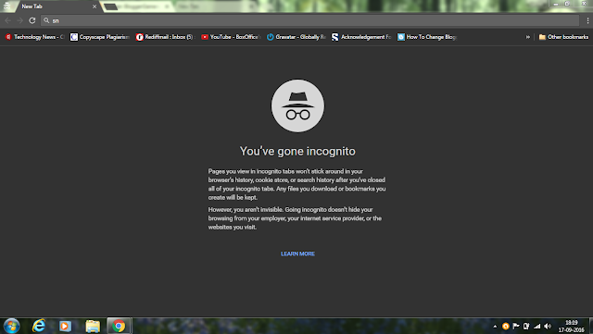Click the power/battery tray icon
Viewport: 593px width, 334px height.
pos(526,326)
